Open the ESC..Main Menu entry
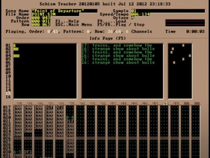The width and height of the screenshot is (210, 158). click(73, 25)
